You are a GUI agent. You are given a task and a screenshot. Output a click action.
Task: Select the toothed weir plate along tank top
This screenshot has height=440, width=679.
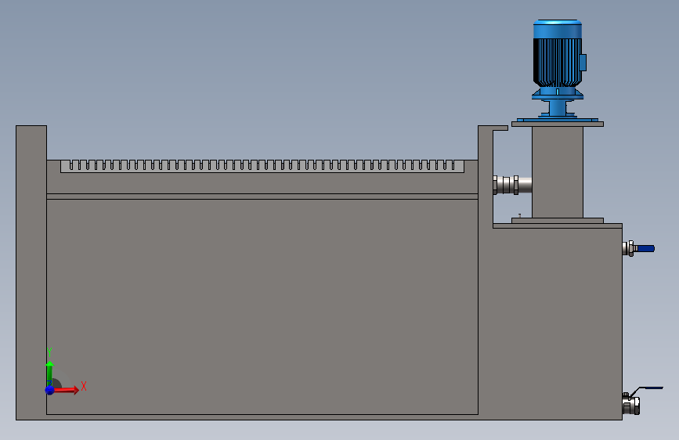point(262,166)
